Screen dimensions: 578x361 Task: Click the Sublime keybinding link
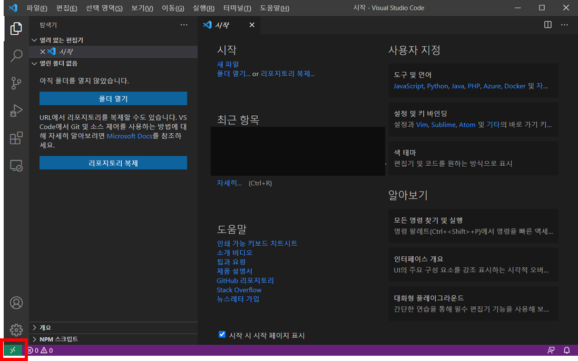point(444,124)
